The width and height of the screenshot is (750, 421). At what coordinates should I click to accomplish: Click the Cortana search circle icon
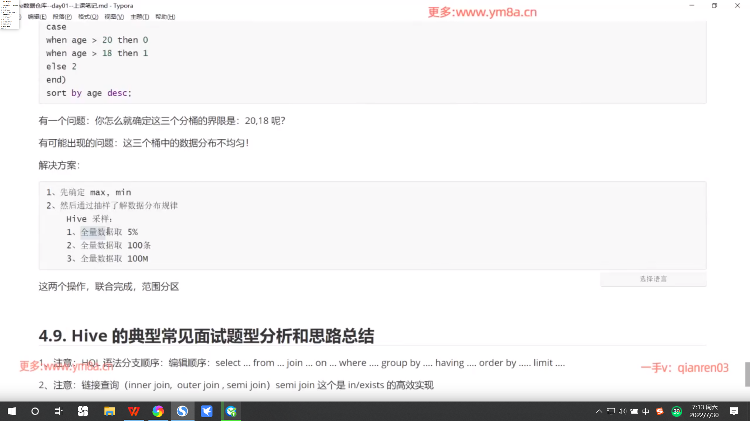point(35,411)
